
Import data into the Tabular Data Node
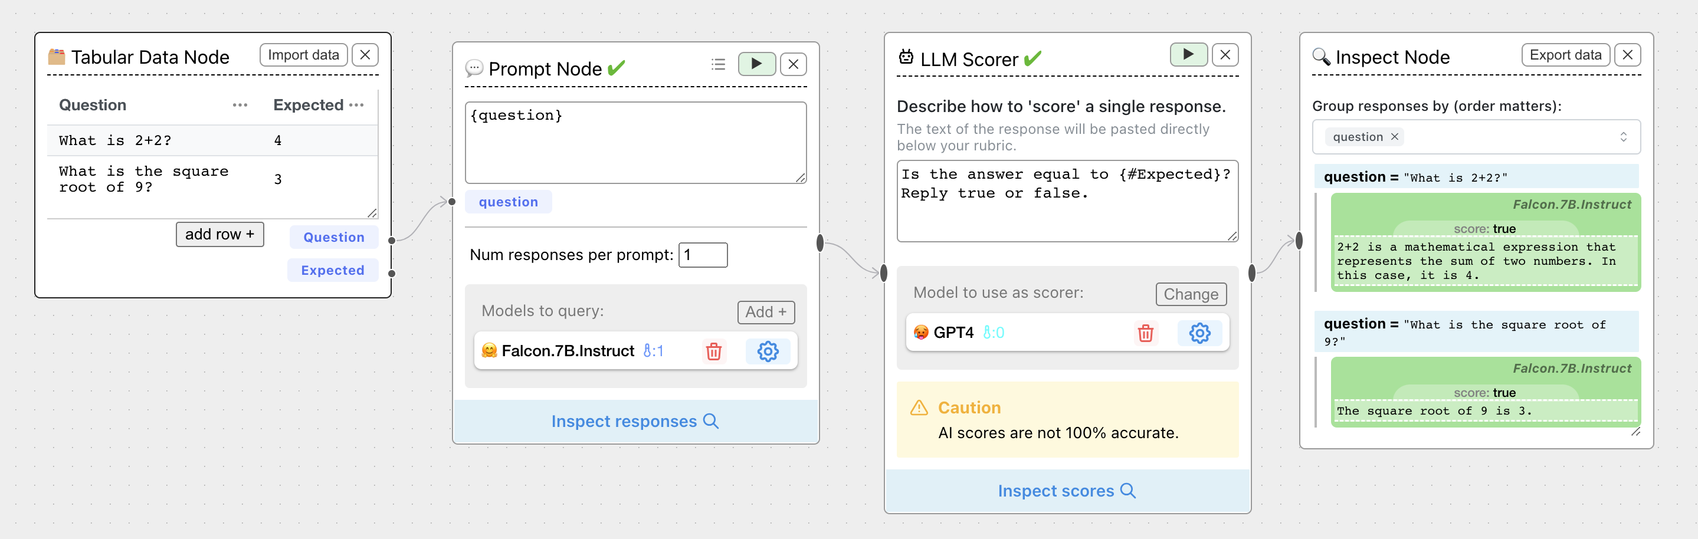pos(303,55)
